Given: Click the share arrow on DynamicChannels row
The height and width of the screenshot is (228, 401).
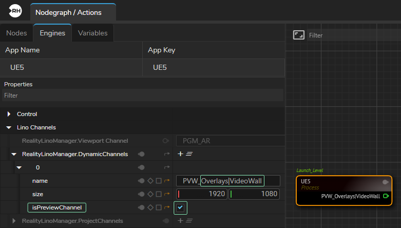Looking at the screenshot, I should point(166,154).
